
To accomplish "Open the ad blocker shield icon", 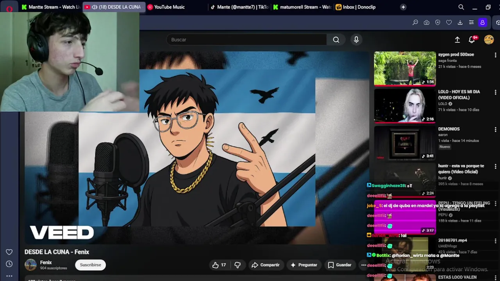I will pyautogui.click(x=437, y=23).
